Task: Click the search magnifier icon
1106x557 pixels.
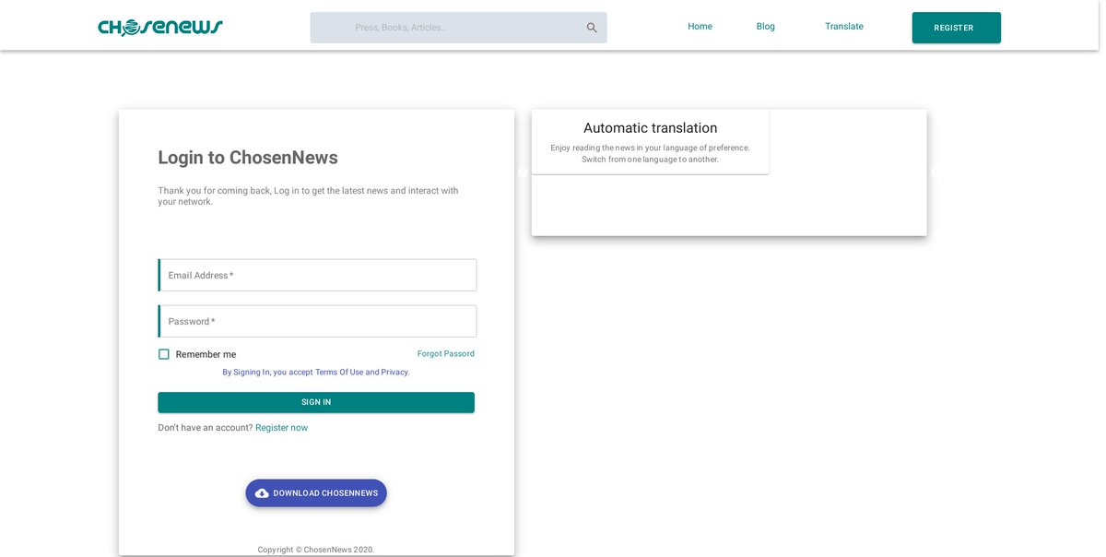Action: point(592,28)
